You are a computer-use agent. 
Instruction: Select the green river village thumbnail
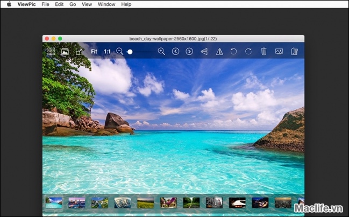(x=99, y=203)
